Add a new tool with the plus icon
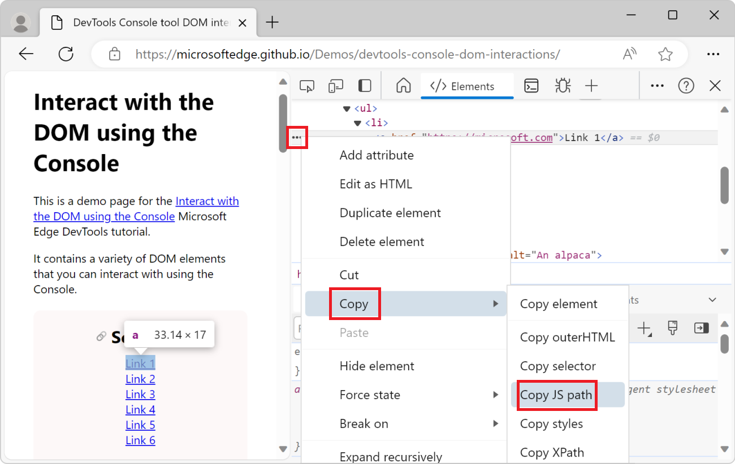735x464 pixels. pos(591,85)
